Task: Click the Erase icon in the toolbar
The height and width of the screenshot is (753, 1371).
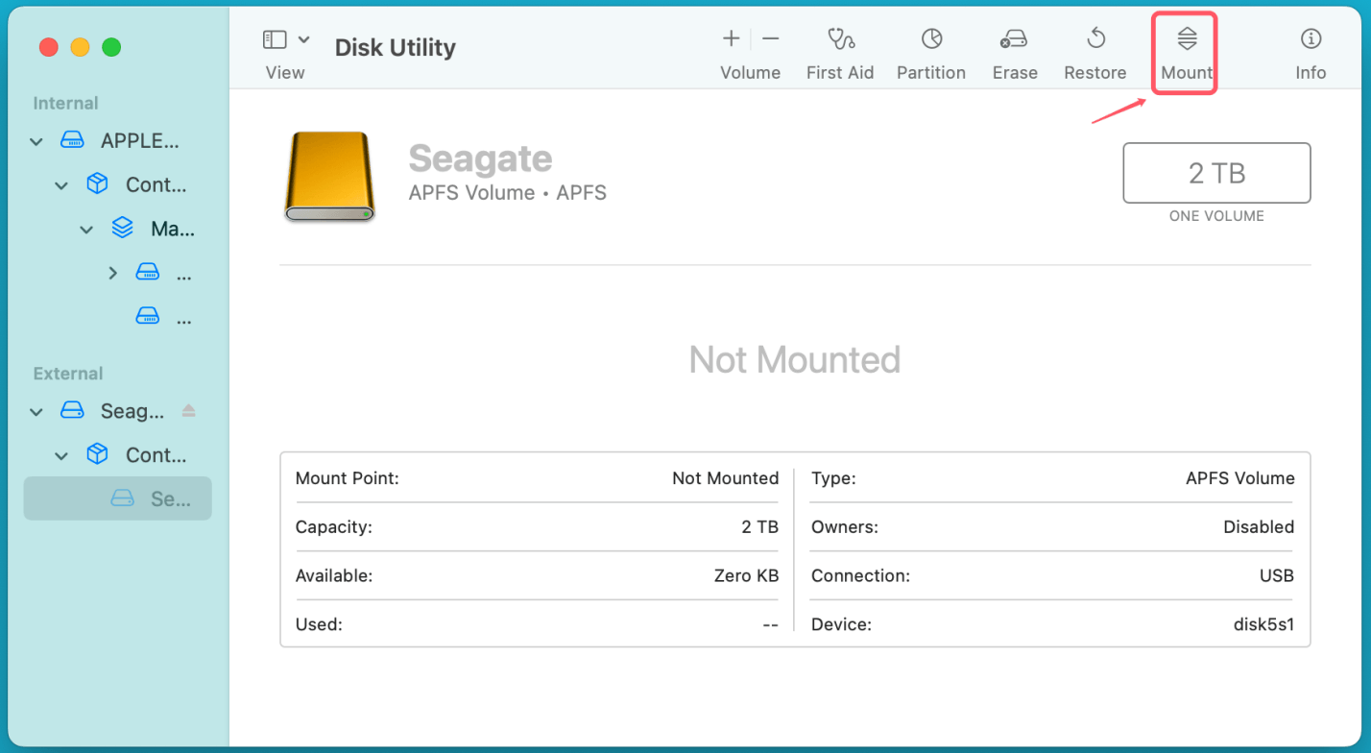Action: [x=1014, y=40]
